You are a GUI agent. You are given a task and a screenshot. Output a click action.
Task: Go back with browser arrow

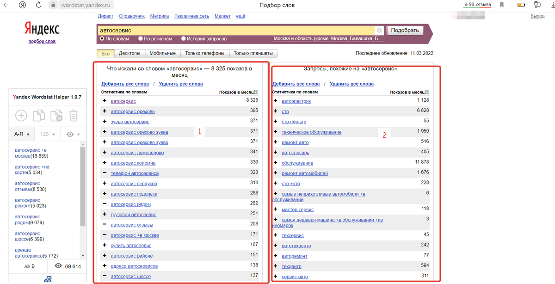[7, 5]
